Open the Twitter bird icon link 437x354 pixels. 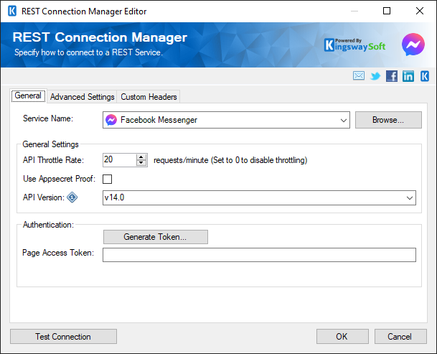coord(375,76)
